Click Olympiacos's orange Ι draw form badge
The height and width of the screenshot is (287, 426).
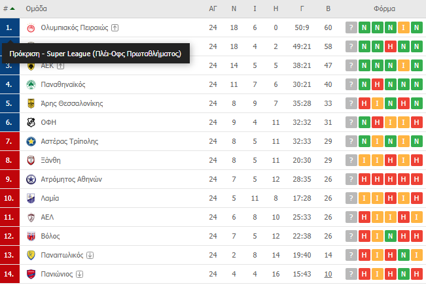pos(404,28)
